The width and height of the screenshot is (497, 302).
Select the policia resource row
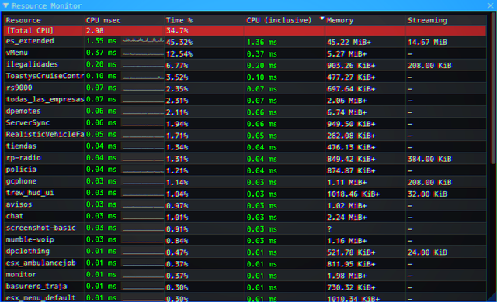[245, 170]
